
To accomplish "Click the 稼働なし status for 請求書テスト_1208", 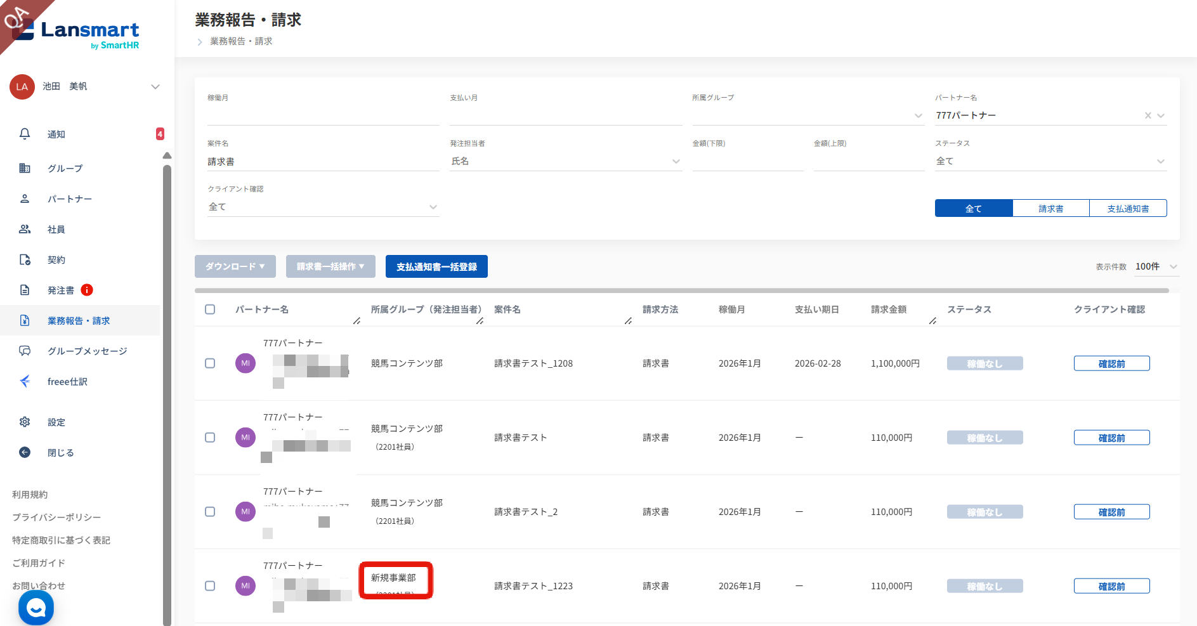I will (x=984, y=363).
